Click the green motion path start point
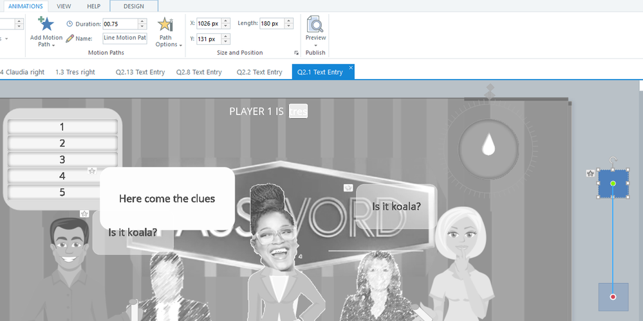The width and height of the screenshot is (643, 321). coord(613,184)
